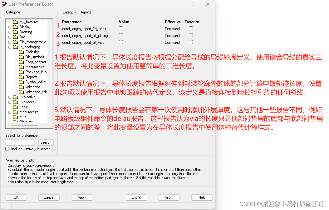
Task: Click the Symbol_editor folder icon
Action: 22,82
